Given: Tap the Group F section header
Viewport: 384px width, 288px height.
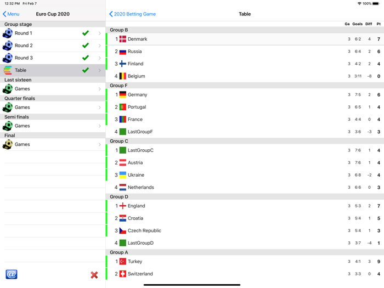Looking at the screenshot, I should (245, 86).
